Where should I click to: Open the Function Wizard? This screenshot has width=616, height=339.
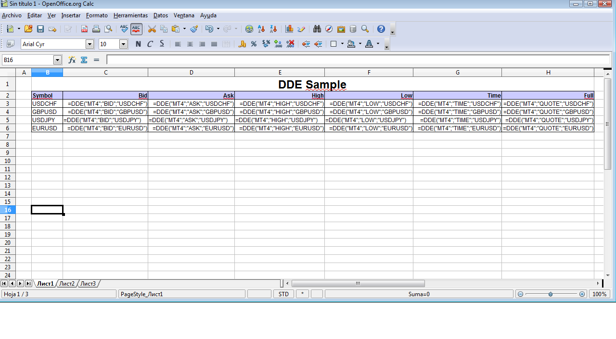[72, 60]
